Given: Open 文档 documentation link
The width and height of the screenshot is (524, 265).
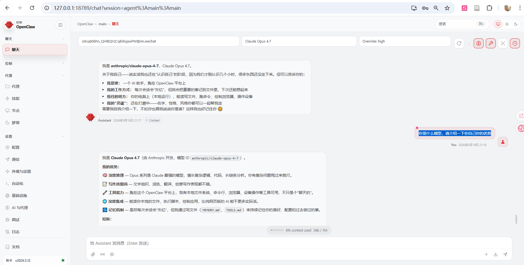Looking at the screenshot, I should 35,247.
